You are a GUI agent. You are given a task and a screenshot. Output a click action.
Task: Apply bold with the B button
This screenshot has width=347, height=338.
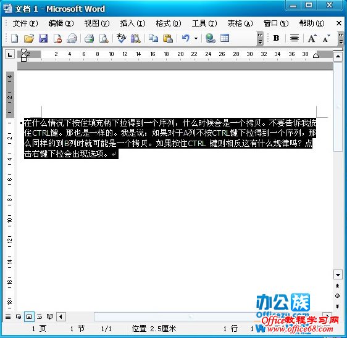click(x=276, y=38)
